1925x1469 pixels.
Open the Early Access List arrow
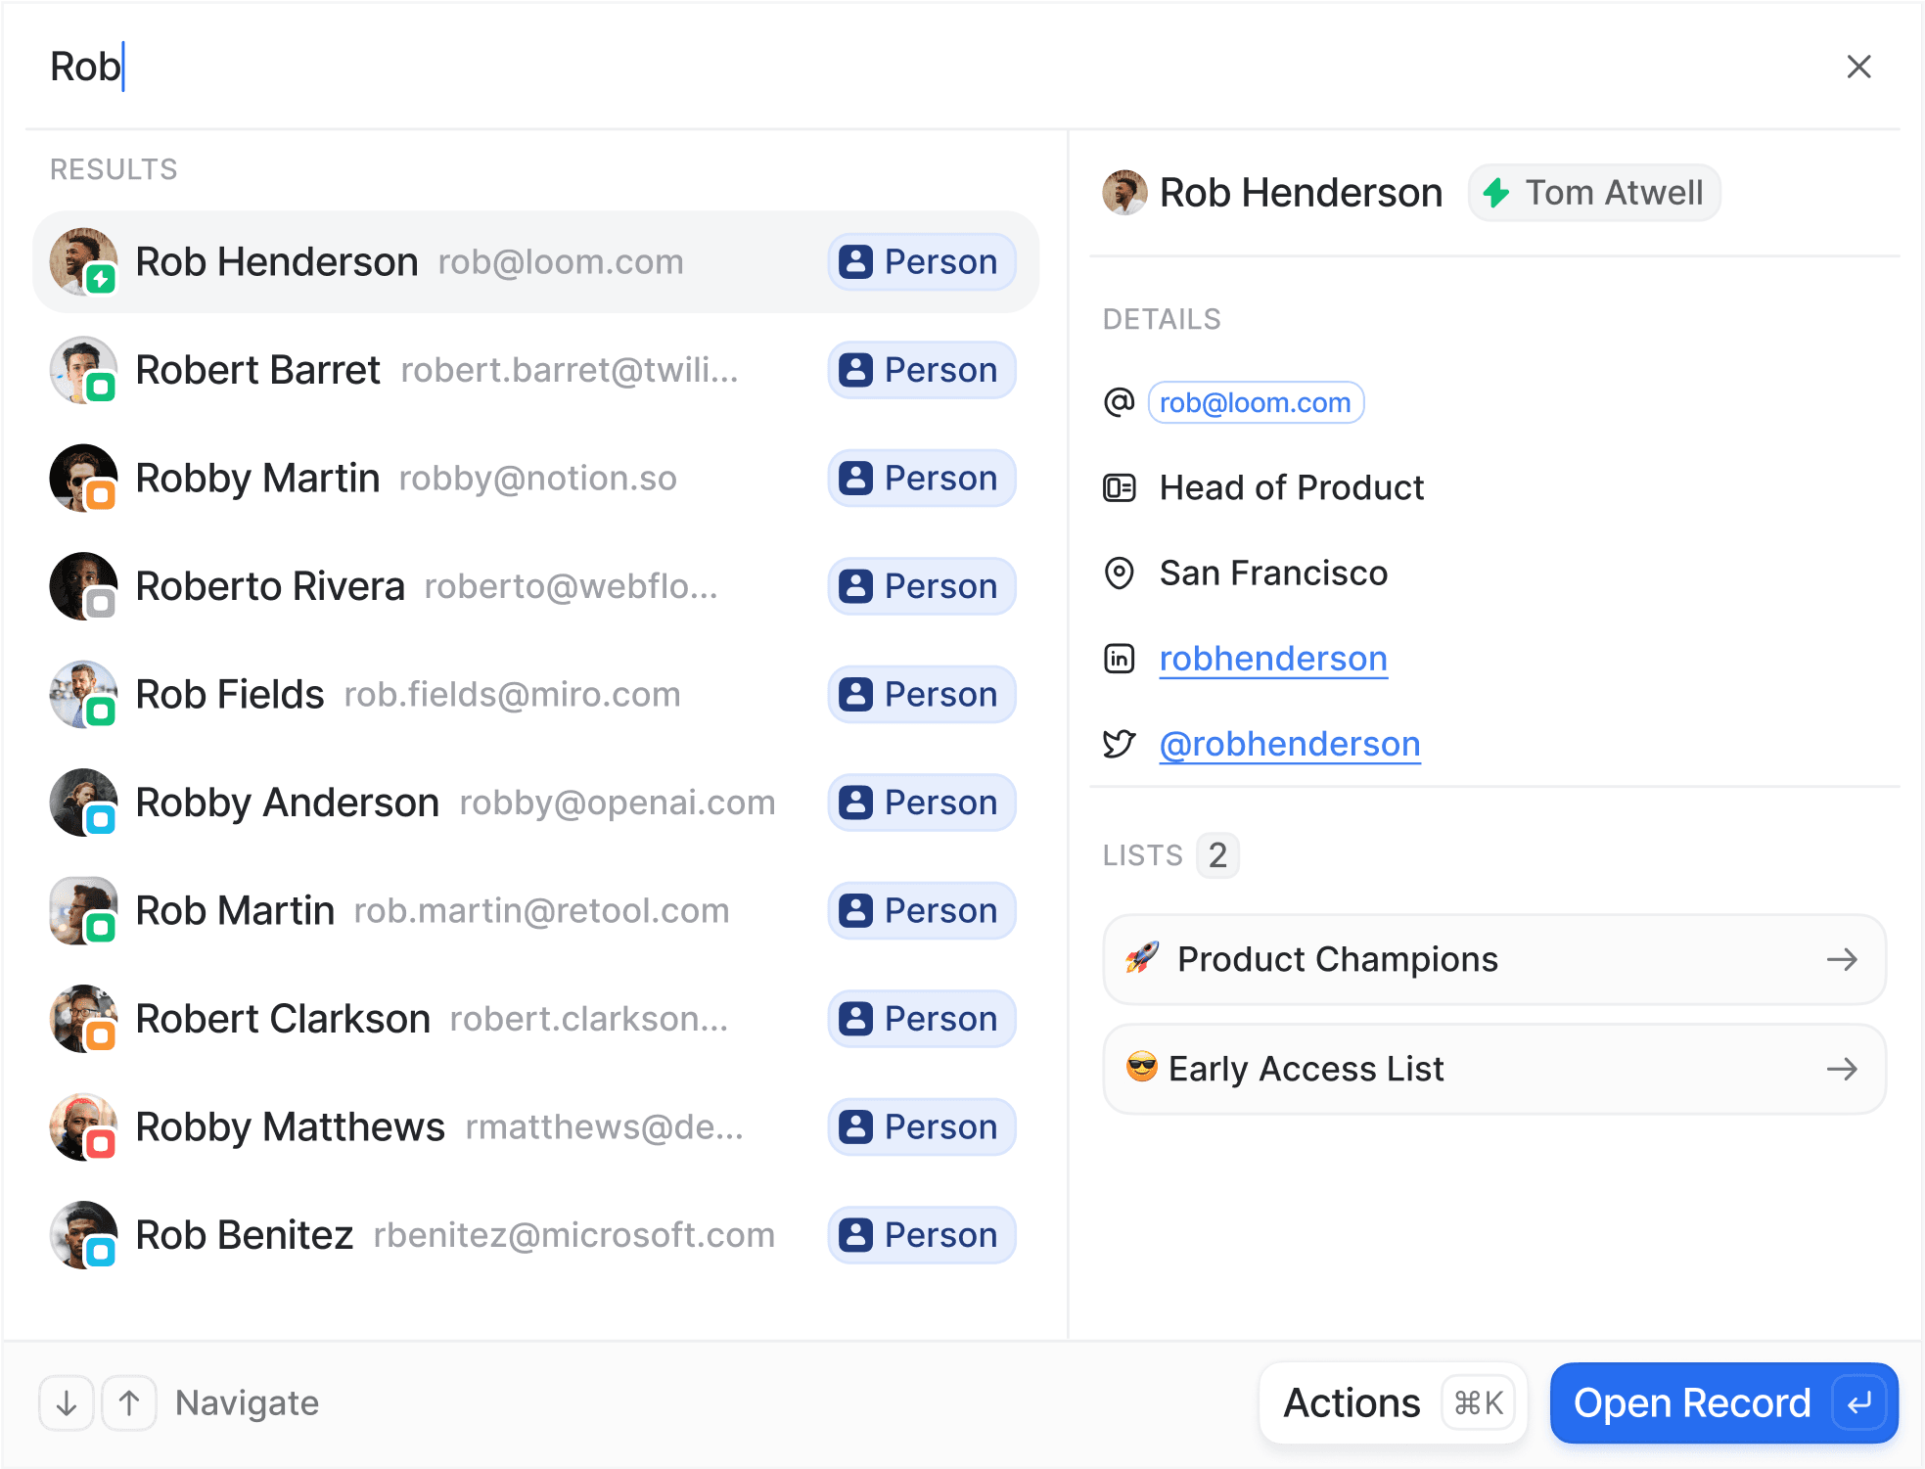click(x=1841, y=1069)
